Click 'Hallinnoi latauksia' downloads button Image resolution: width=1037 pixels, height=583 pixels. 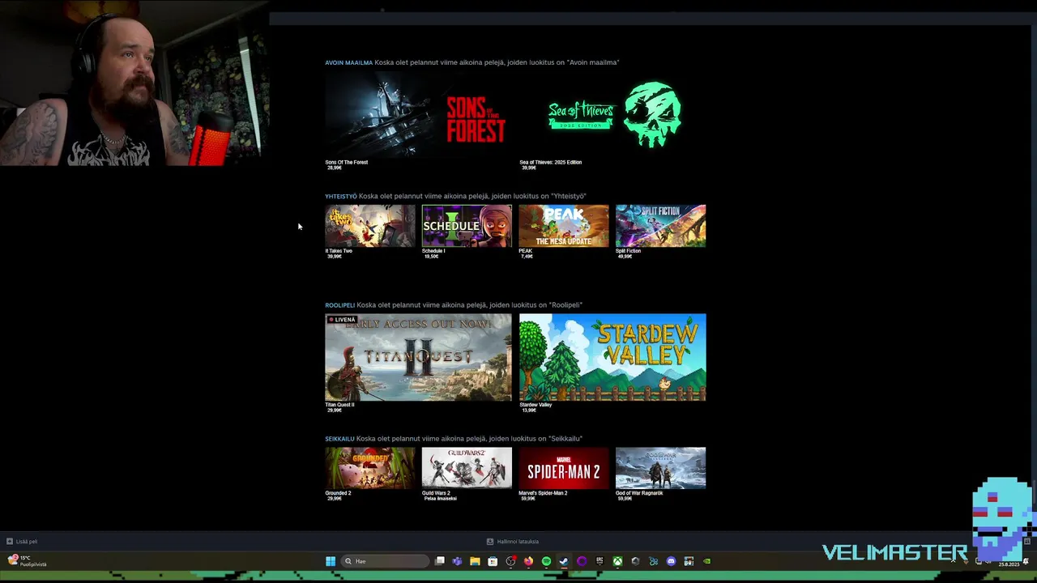pos(512,542)
